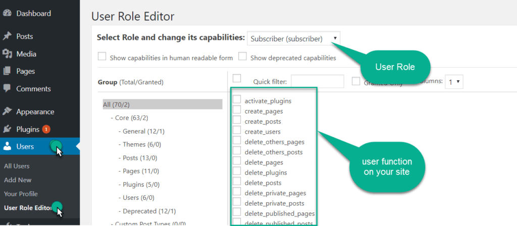Open the Pages menu item
Image resolution: width=517 pixels, height=226 pixels.
pyautogui.click(x=25, y=71)
